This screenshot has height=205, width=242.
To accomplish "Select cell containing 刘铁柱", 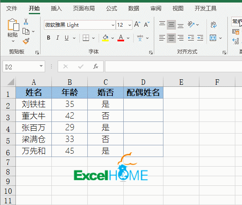I will pos(33,104).
